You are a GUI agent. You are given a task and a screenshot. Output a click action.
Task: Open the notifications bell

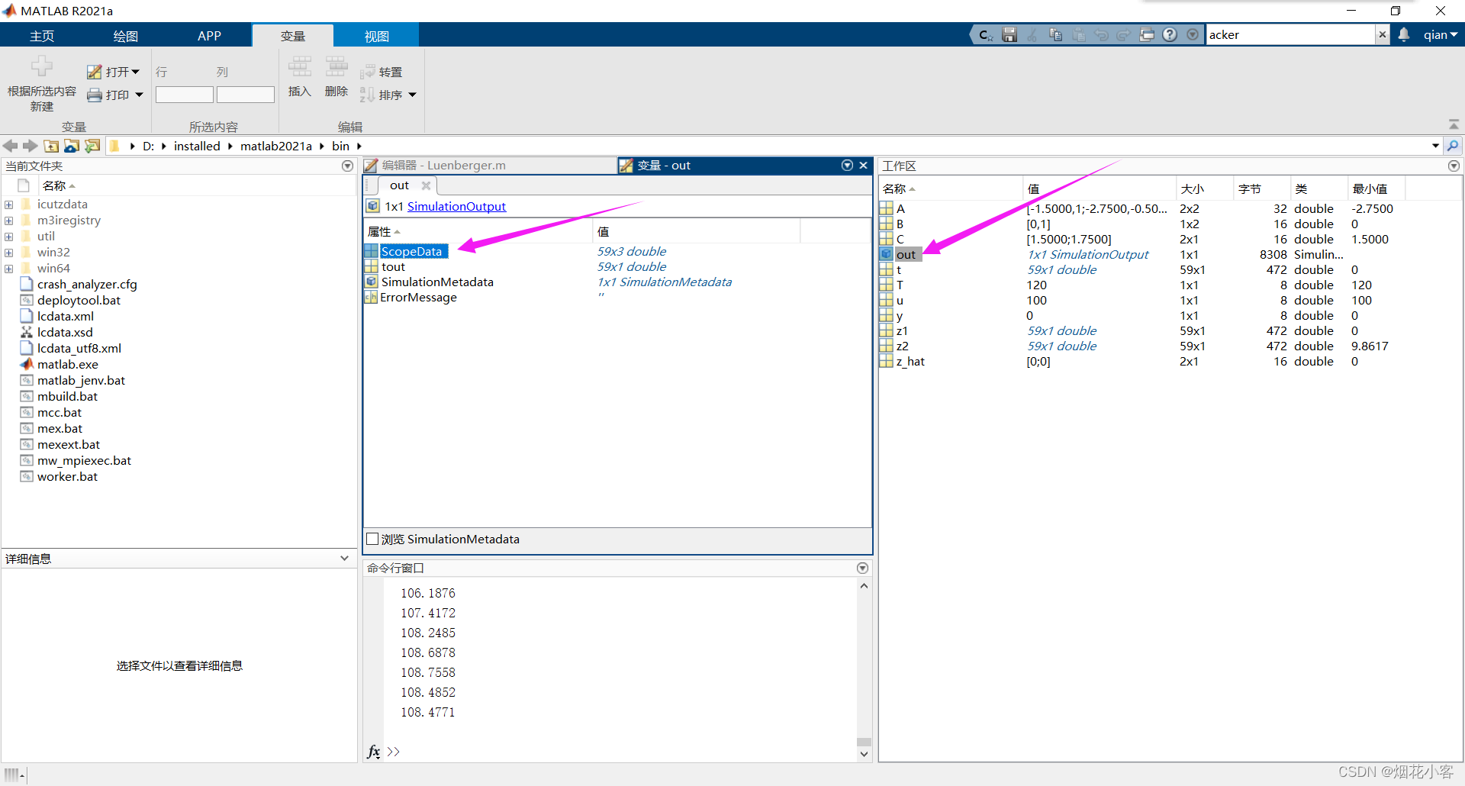pos(1404,35)
